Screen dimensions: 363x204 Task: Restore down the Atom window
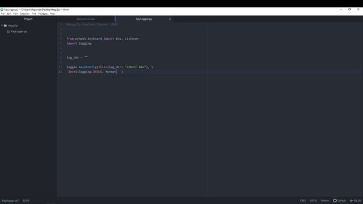349,10
